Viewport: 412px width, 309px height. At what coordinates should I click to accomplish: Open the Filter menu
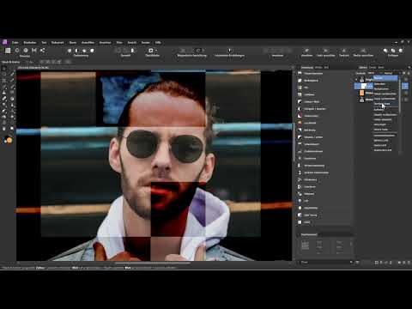click(119, 43)
